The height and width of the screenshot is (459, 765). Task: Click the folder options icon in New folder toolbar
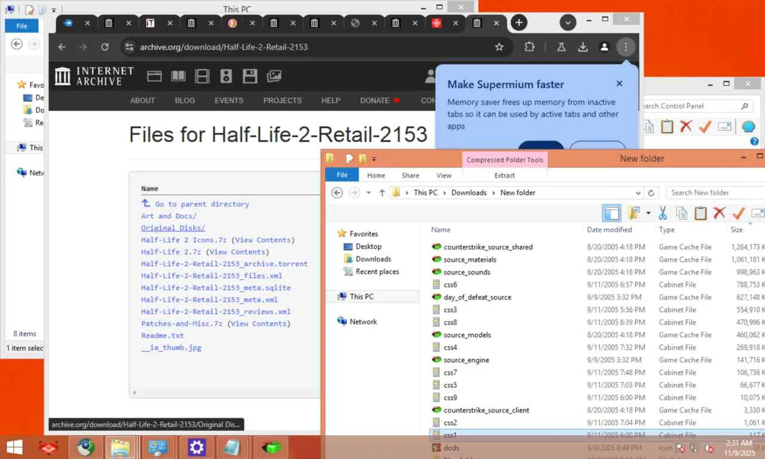coord(634,213)
